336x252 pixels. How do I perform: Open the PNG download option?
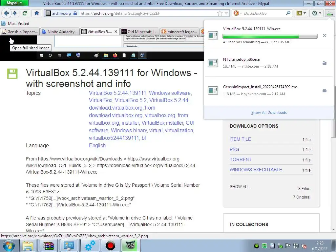click(234, 149)
